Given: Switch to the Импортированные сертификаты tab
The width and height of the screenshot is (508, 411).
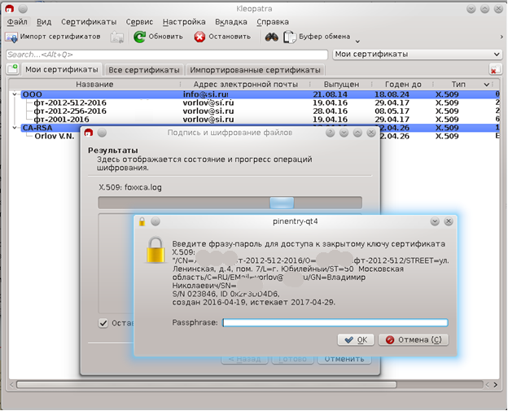Looking at the screenshot, I should [256, 70].
